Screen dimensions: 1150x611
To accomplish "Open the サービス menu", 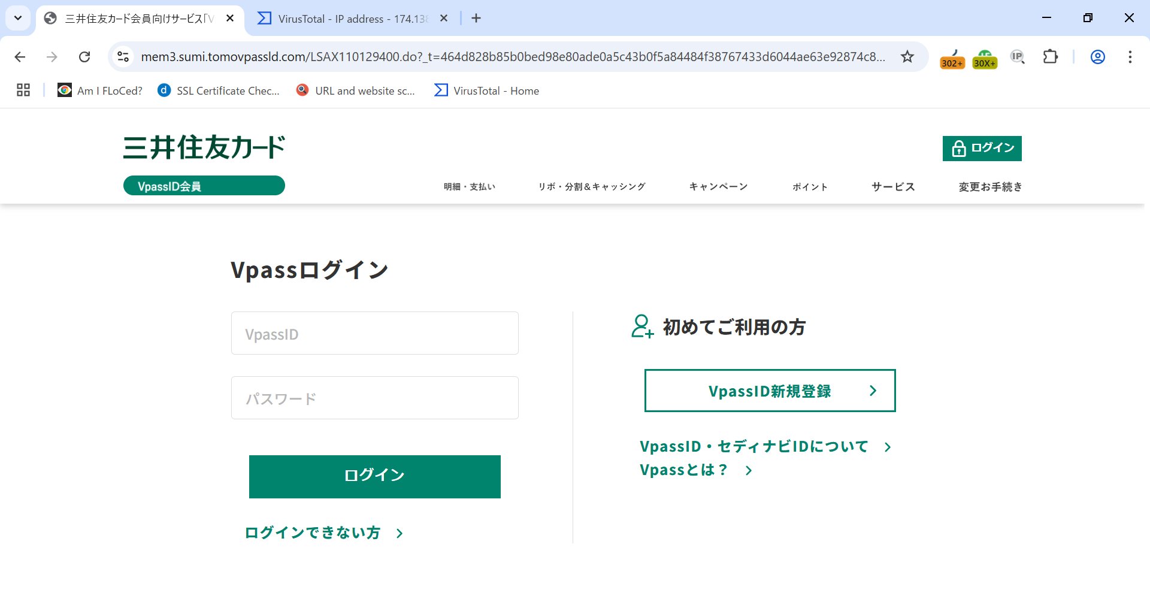I will [x=893, y=187].
